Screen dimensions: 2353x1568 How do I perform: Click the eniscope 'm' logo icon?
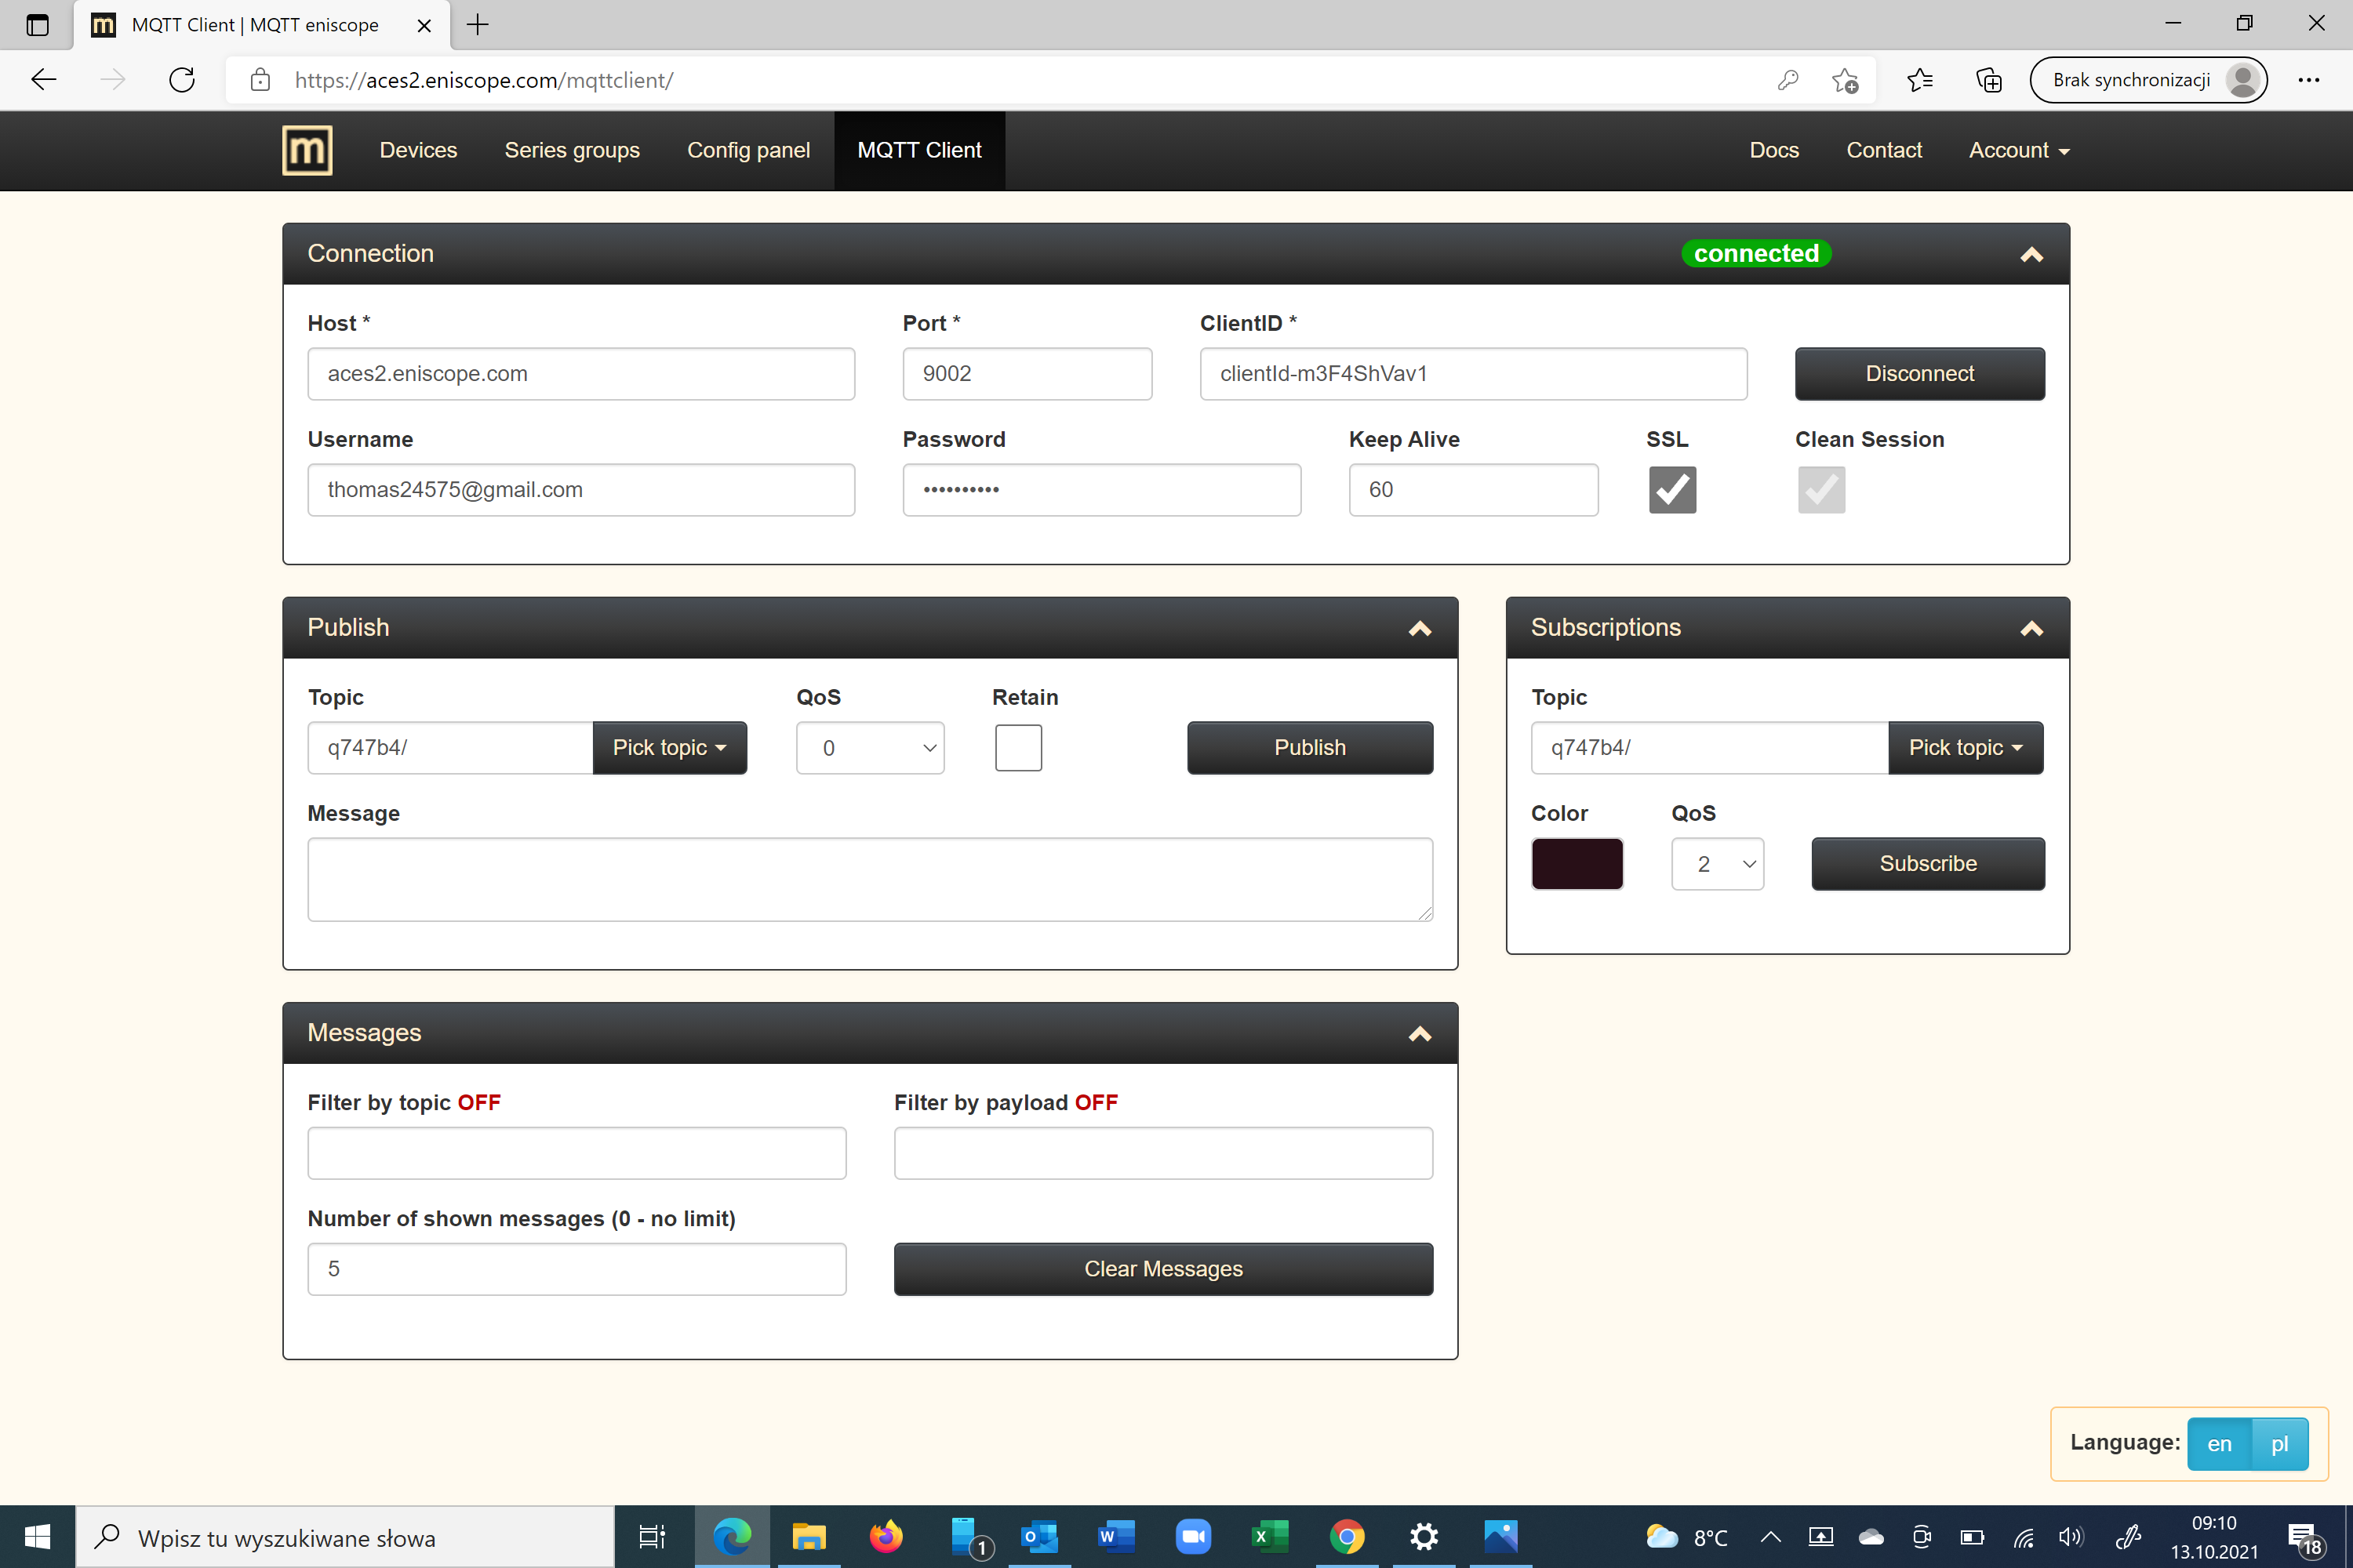[x=307, y=150]
